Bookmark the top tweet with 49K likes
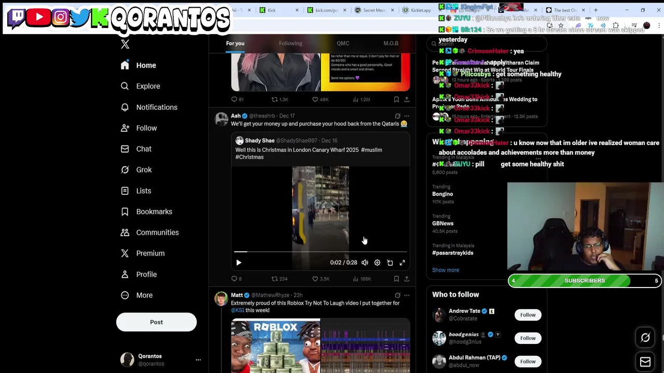The height and width of the screenshot is (373, 664). pyautogui.click(x=396, y=99)
